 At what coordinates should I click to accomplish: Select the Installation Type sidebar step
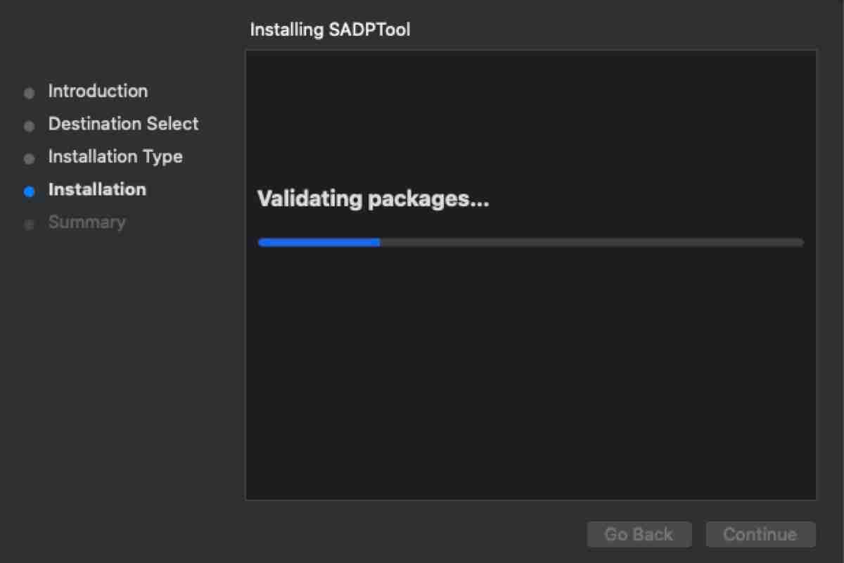pyautogui.click(x=115, y=156)
